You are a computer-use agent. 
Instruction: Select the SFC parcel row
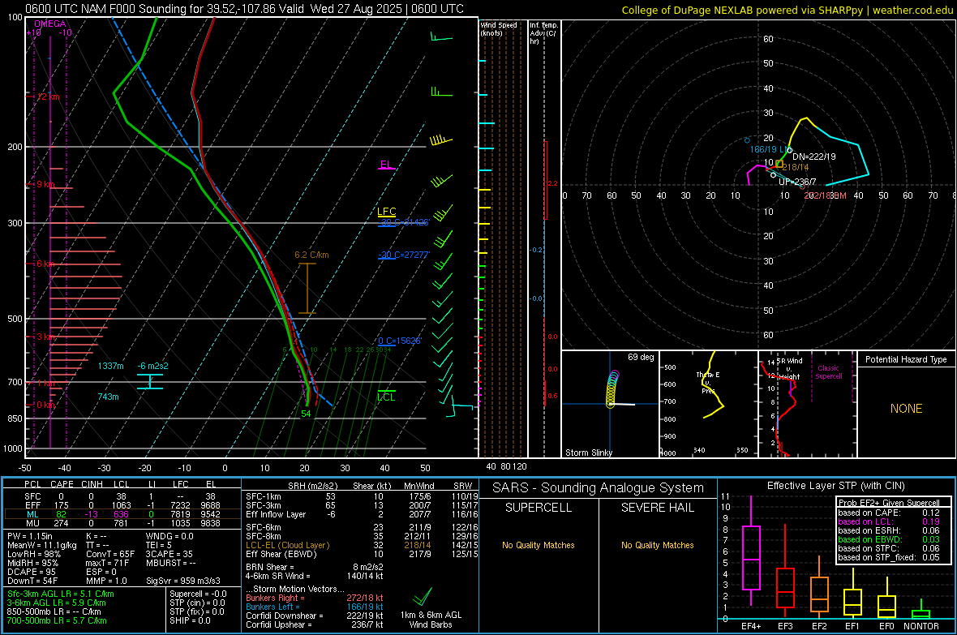coord(122,496)
